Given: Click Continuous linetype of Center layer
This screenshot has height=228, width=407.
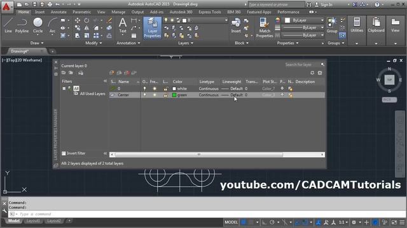Looking at the screenshot, I should [209, 95].
